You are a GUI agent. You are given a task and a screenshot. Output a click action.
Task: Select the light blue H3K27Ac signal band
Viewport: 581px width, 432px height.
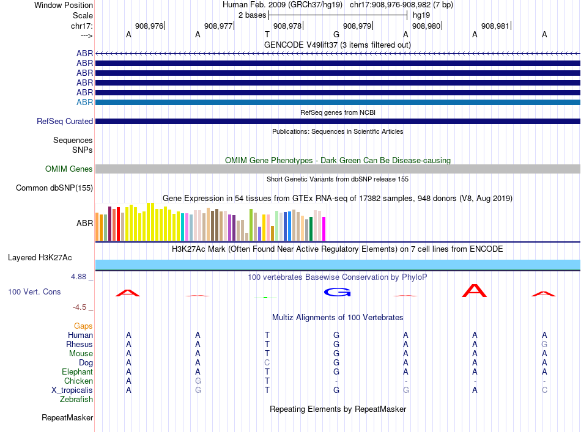tap(338, 265)
